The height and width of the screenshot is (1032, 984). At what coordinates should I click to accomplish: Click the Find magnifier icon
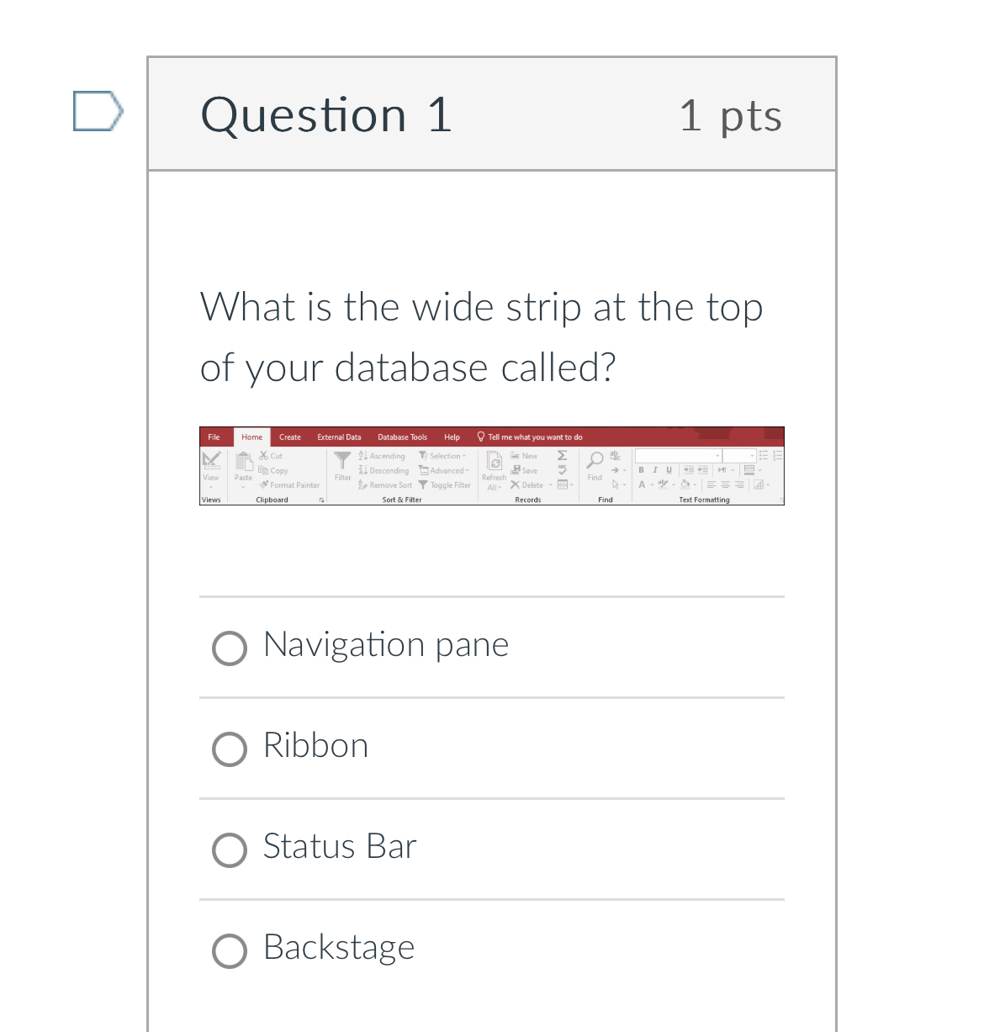[x=595, y=460]
